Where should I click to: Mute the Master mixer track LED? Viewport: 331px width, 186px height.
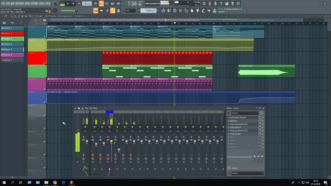85,127
